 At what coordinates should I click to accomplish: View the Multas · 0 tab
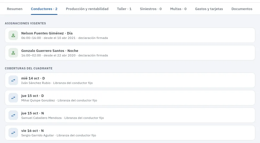178,9
